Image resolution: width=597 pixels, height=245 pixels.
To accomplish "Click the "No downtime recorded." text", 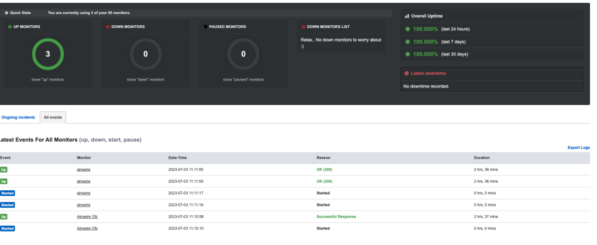I will coord(426,86).
